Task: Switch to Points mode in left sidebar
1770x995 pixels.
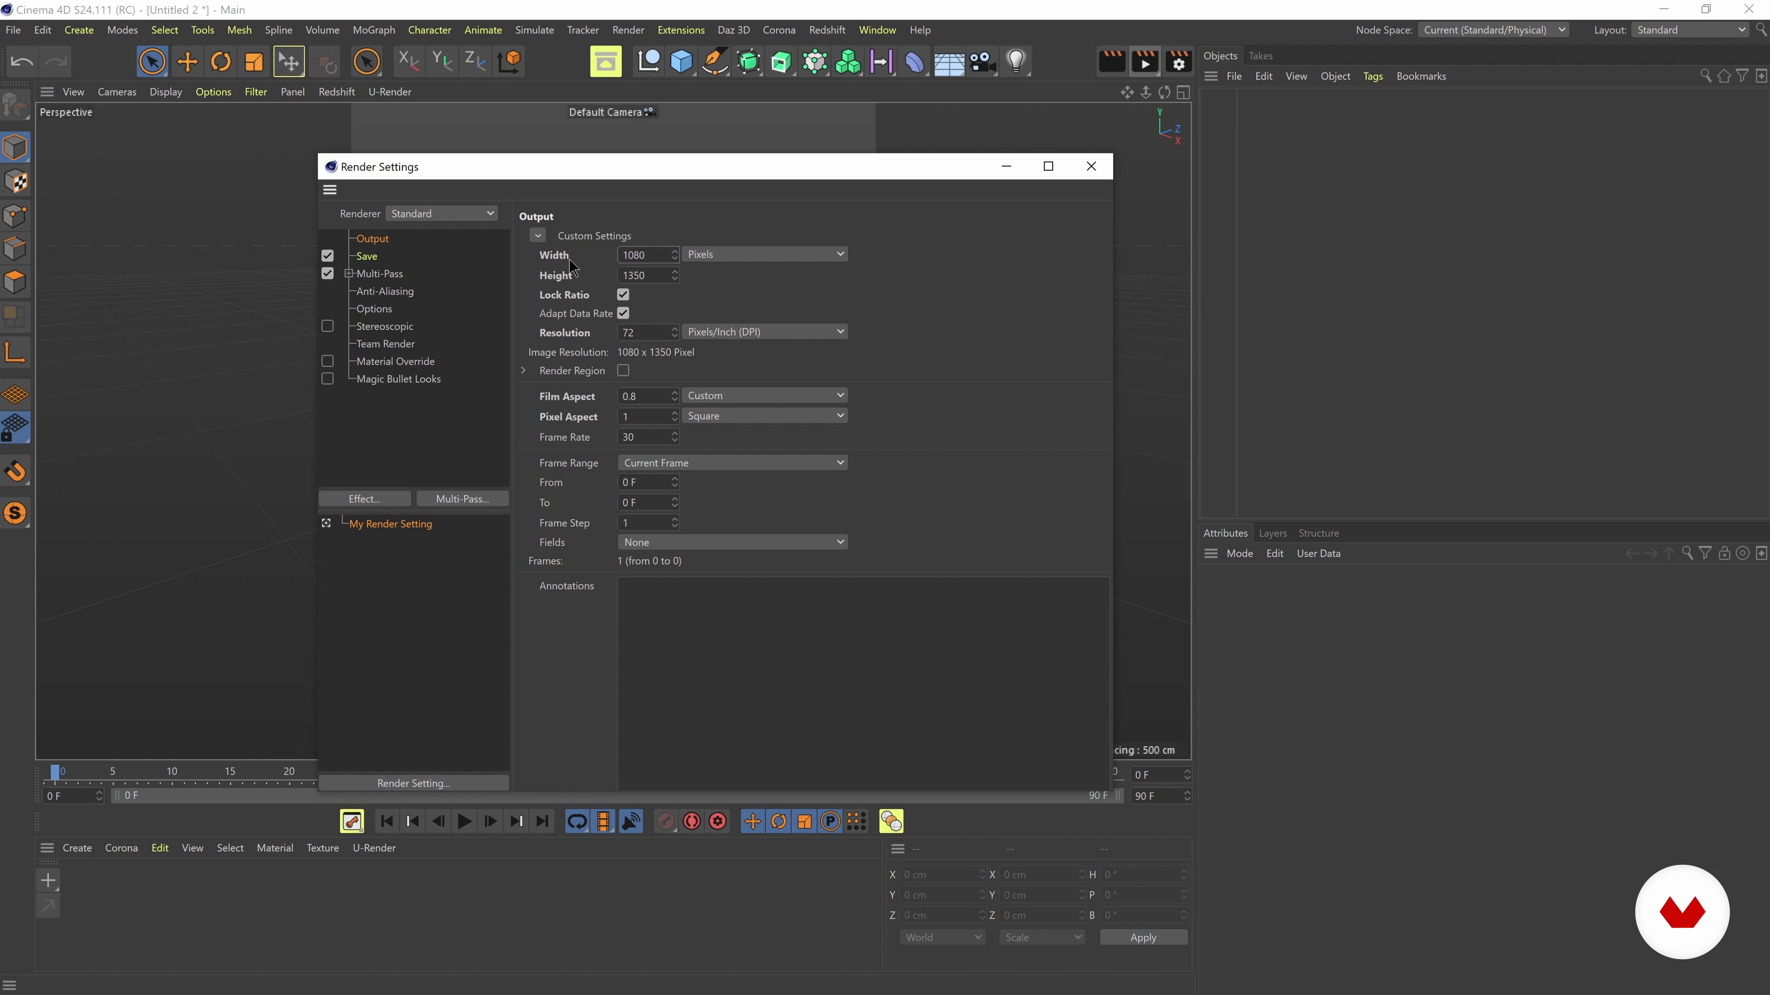Action: (x=15, y=216)
